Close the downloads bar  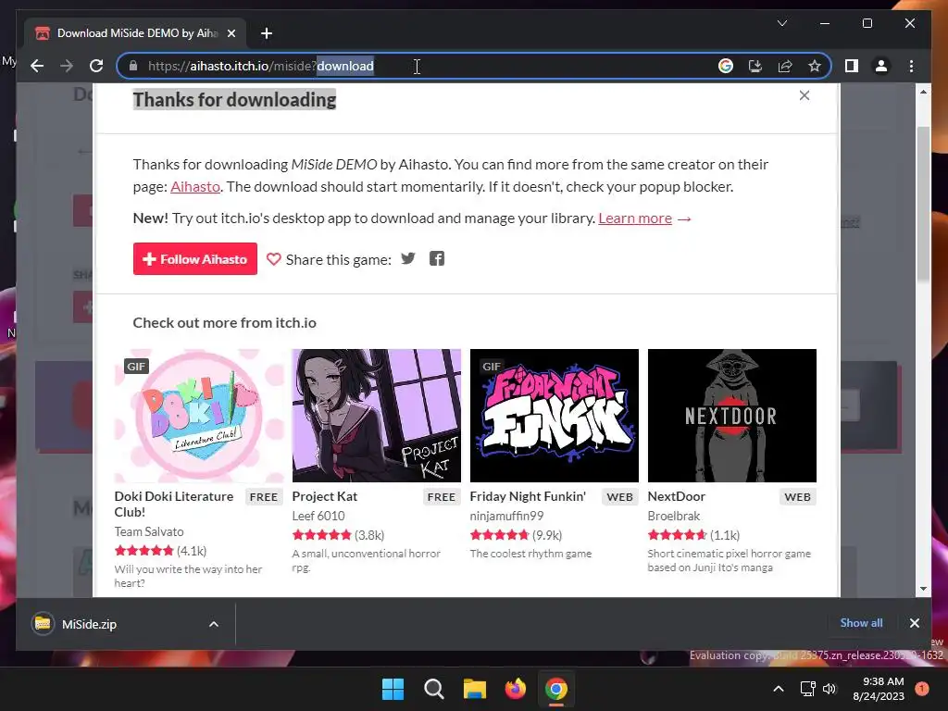coord(914,623)
